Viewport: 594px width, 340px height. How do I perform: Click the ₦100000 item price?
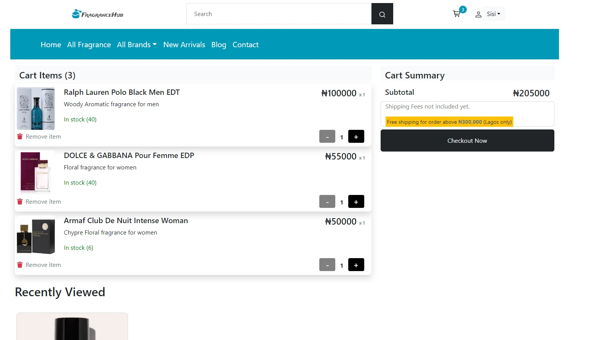tap(339, 93)
